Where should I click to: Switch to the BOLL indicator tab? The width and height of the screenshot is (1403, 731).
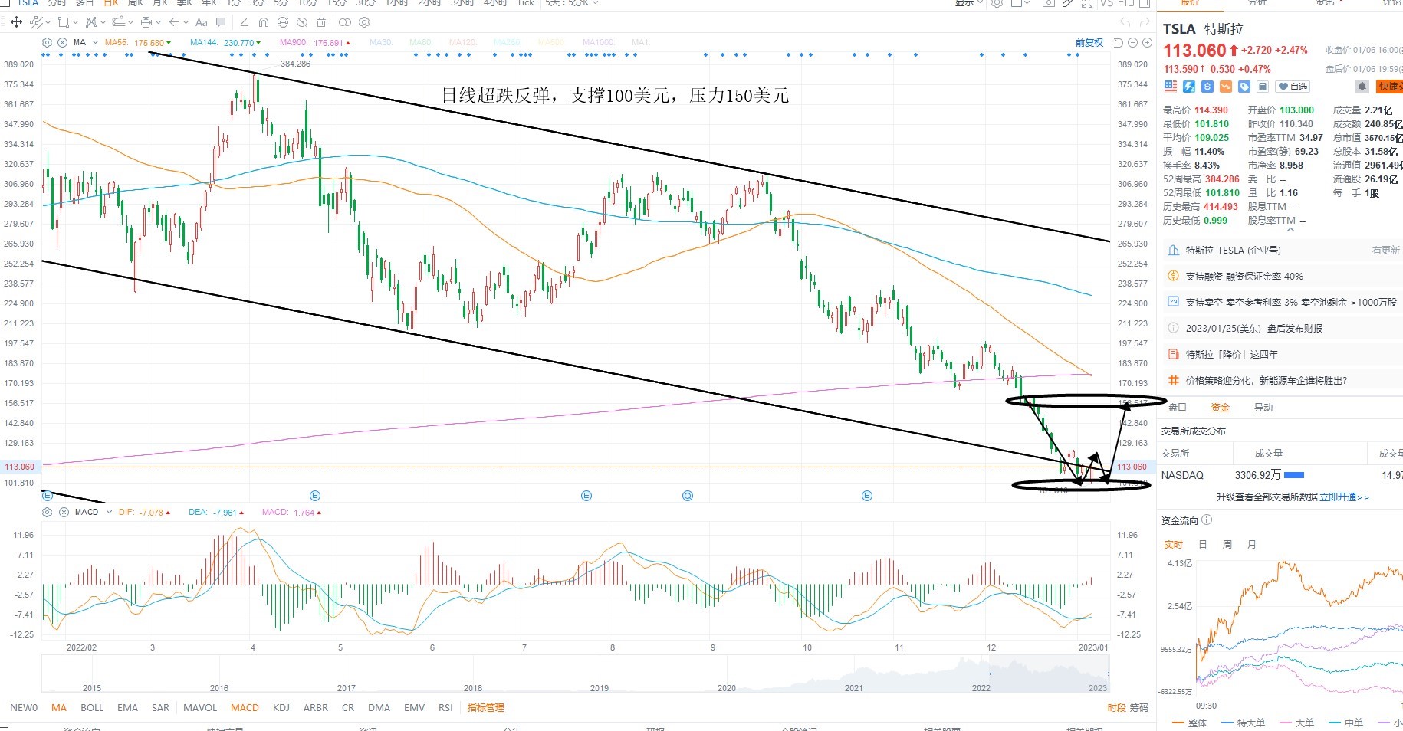pyautogui.click(x=92, y=708)
